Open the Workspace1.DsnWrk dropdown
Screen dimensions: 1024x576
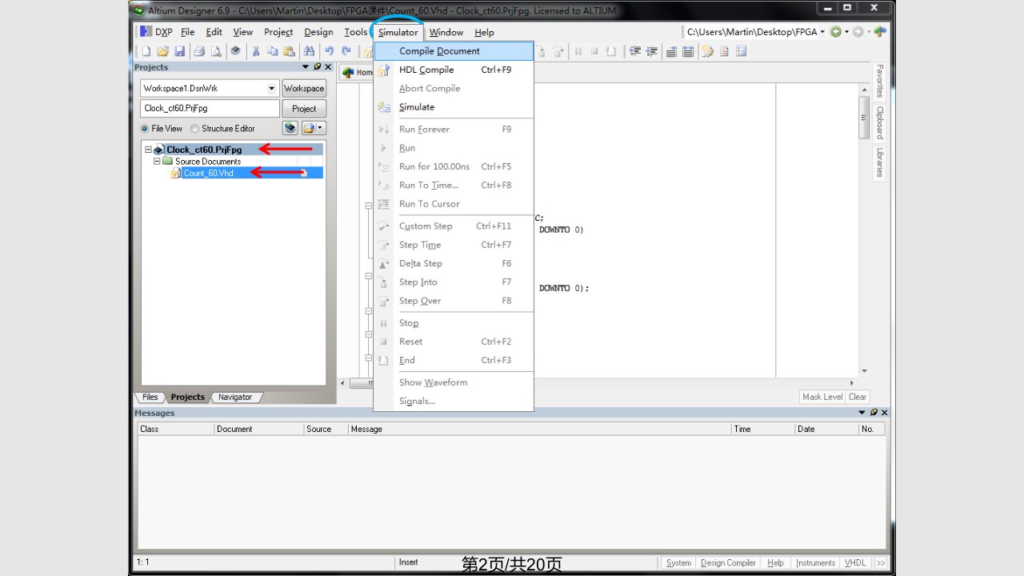(x=272, y=89)
